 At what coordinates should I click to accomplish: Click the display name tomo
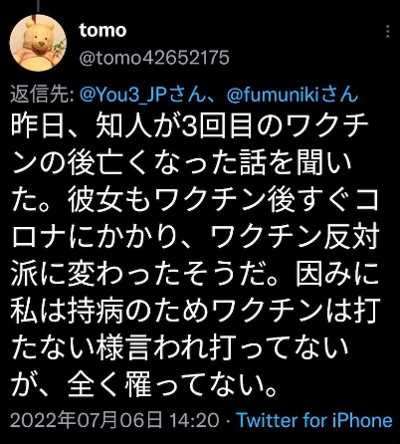[x=102, y=31]
